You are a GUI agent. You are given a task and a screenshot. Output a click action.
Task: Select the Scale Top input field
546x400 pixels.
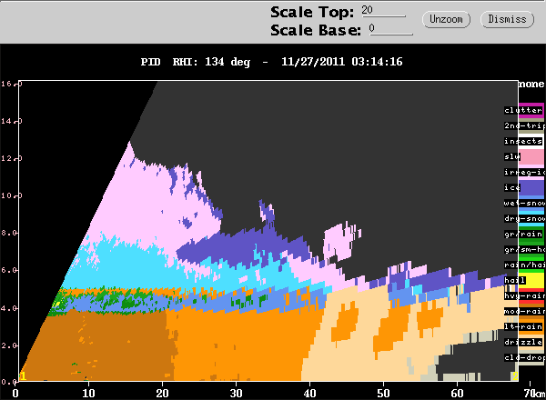click(x=383, y=11)
